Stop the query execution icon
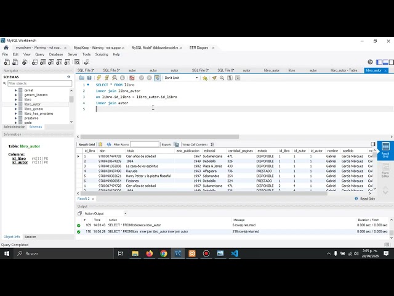This screenshot has height=296, width=394. pyautogui.click(x=123, y=78)
